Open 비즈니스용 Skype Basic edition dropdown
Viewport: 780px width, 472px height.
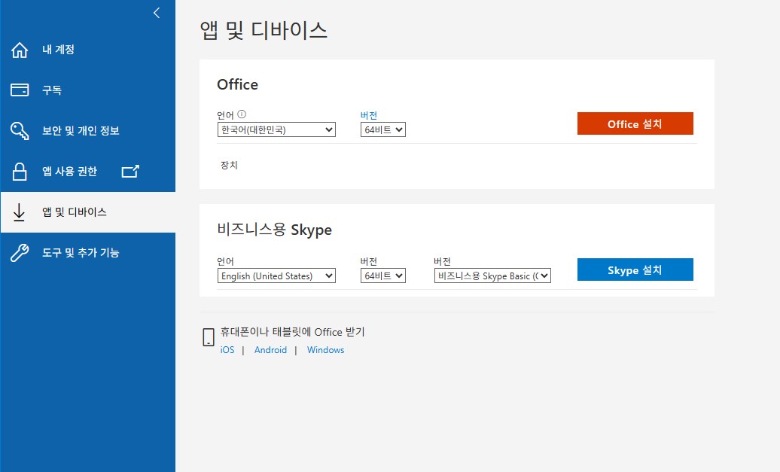point(492,276)
